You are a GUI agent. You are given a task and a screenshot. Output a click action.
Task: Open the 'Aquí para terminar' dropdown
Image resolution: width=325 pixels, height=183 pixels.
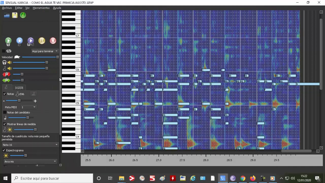tap(45, 51)
